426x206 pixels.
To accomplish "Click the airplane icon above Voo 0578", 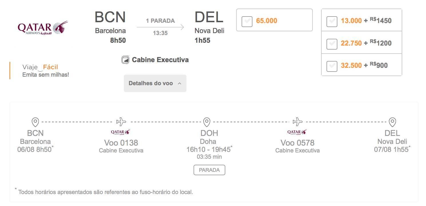I will click(298, 122).
